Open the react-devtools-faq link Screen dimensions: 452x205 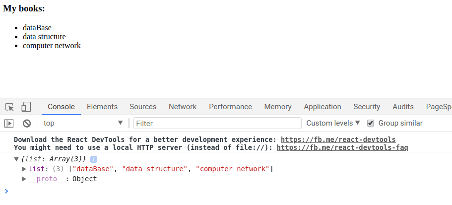tap(342, 147)
